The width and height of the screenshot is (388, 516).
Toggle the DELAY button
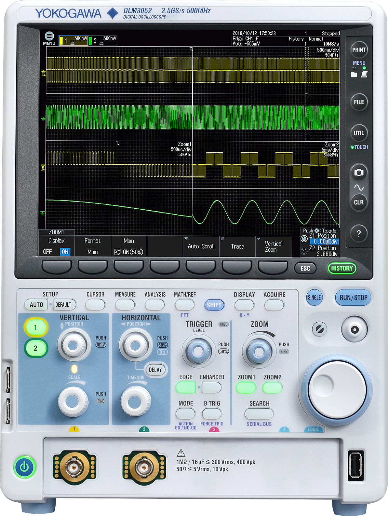point(155,370)
